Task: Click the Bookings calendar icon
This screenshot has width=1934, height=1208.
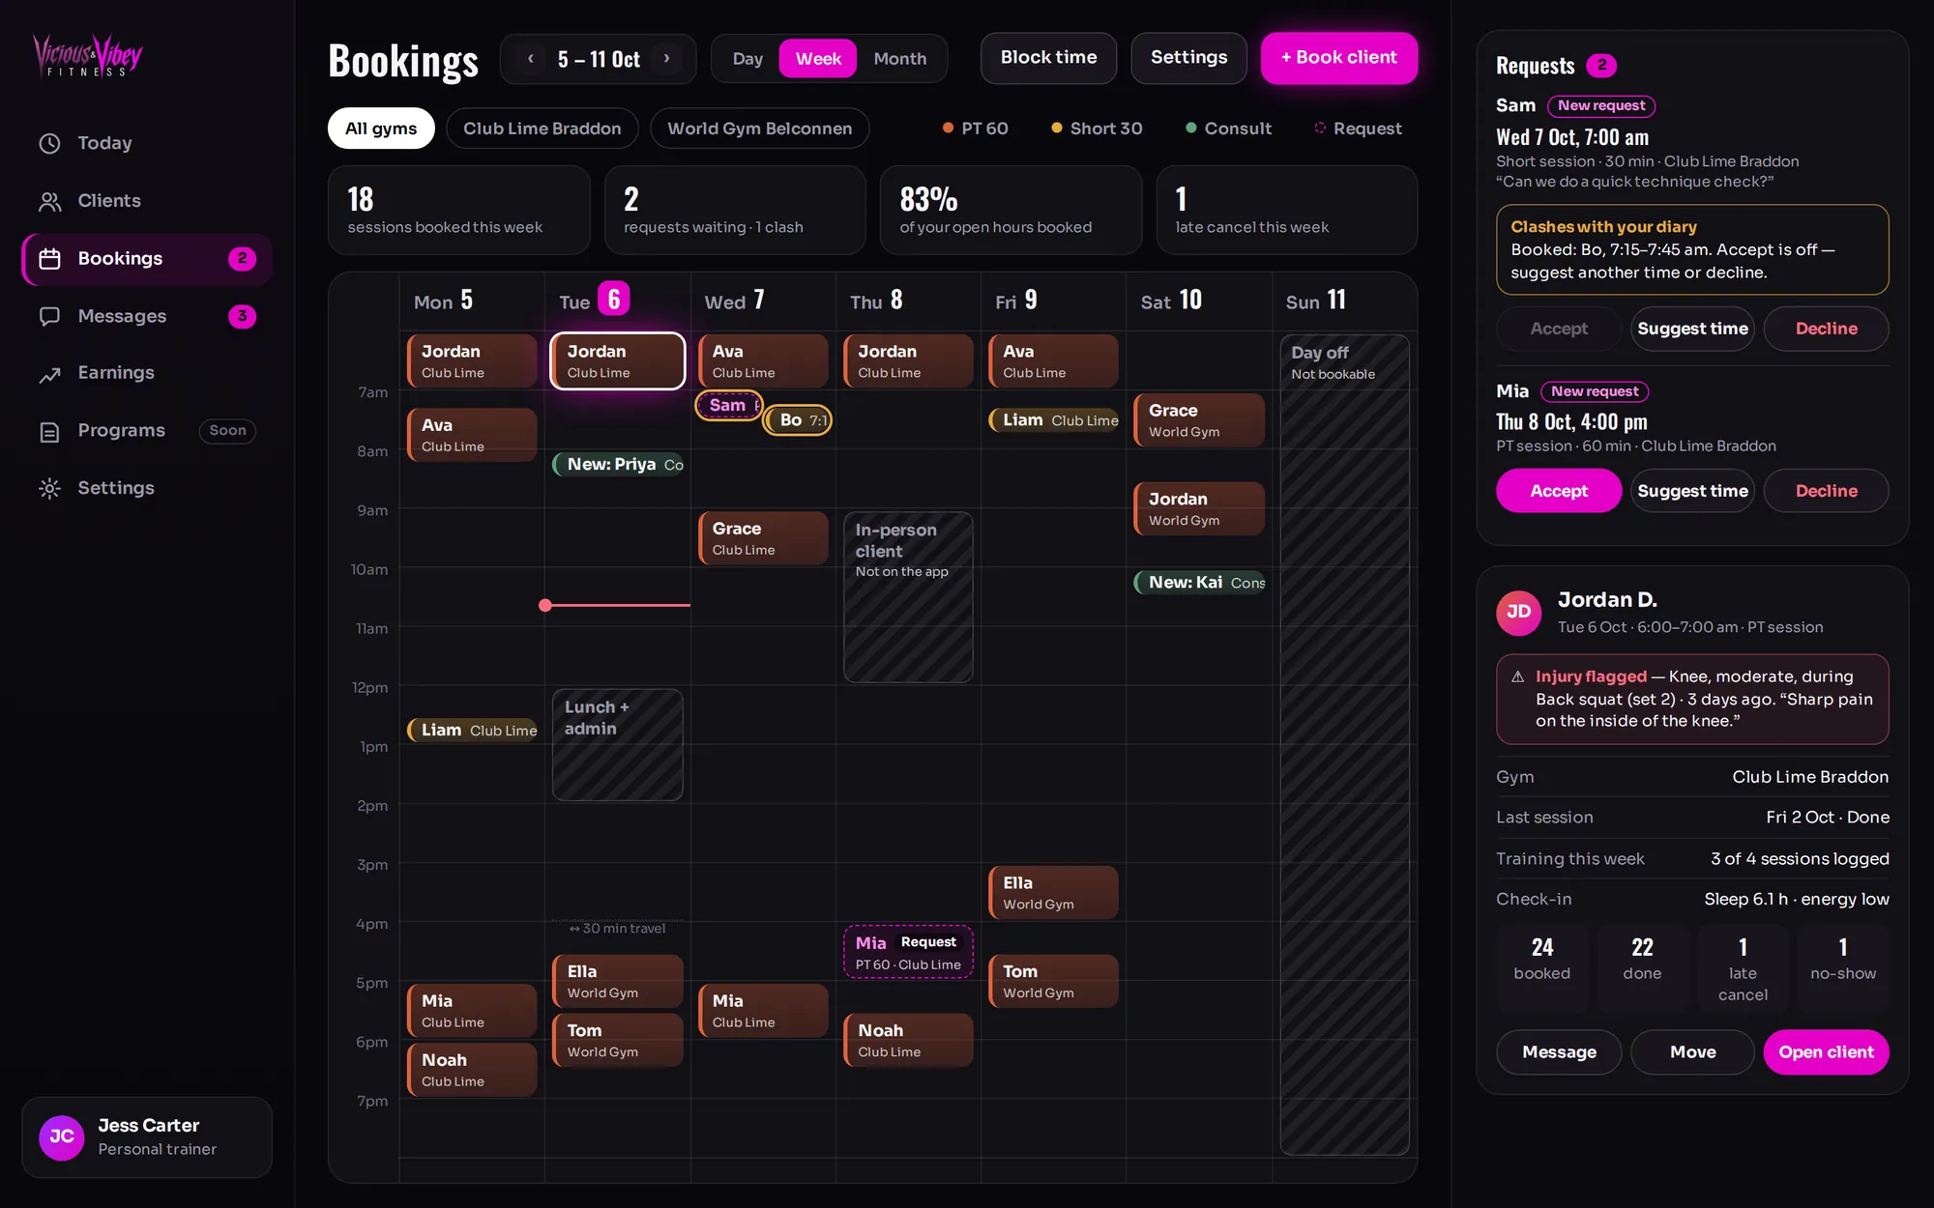Action: pos(49,259)
